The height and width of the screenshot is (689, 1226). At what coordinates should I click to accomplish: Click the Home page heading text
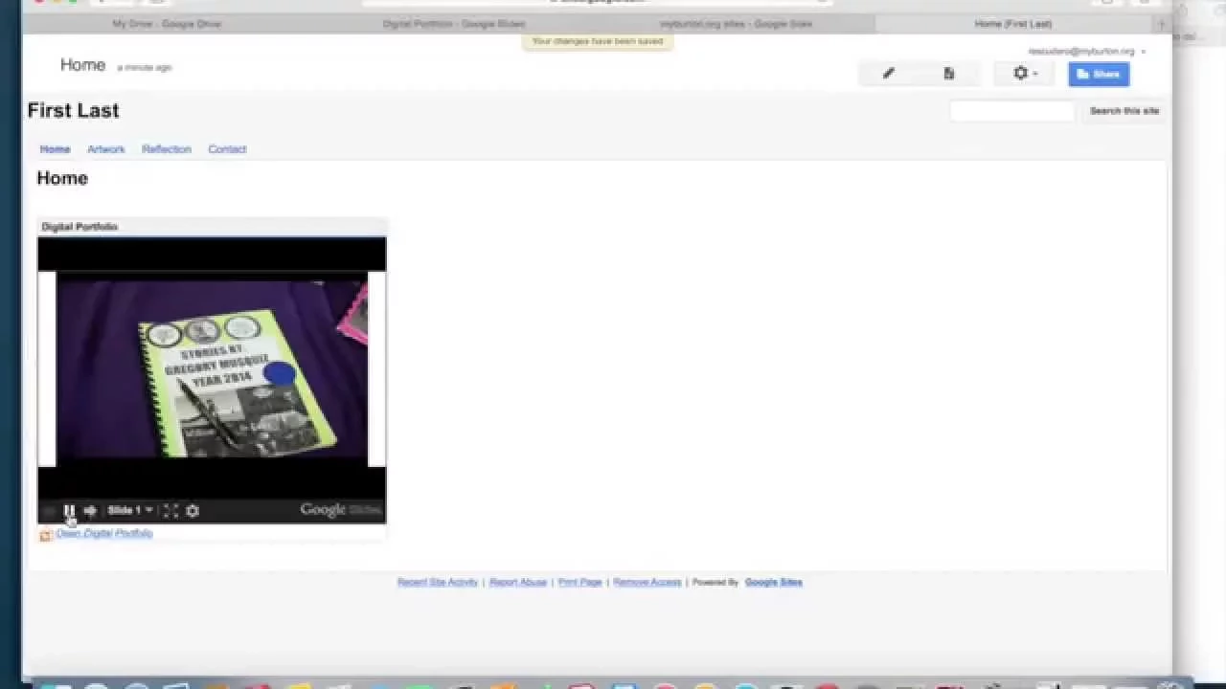click(x=62, y=178)
